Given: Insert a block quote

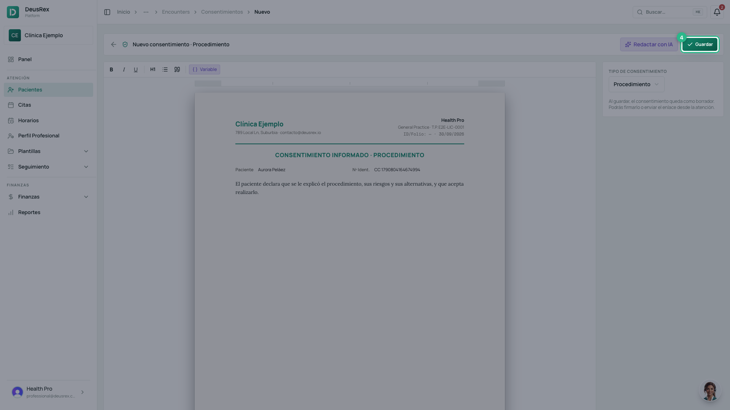Looking at the screenshot, I should pyautogui.click(x=177, y=69).
